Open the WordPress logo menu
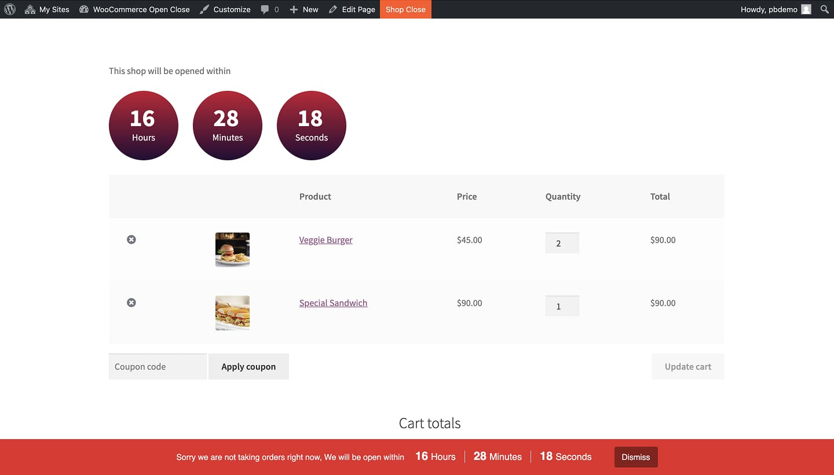Screen dimensions: 834x475 click(x=10, y=9)
